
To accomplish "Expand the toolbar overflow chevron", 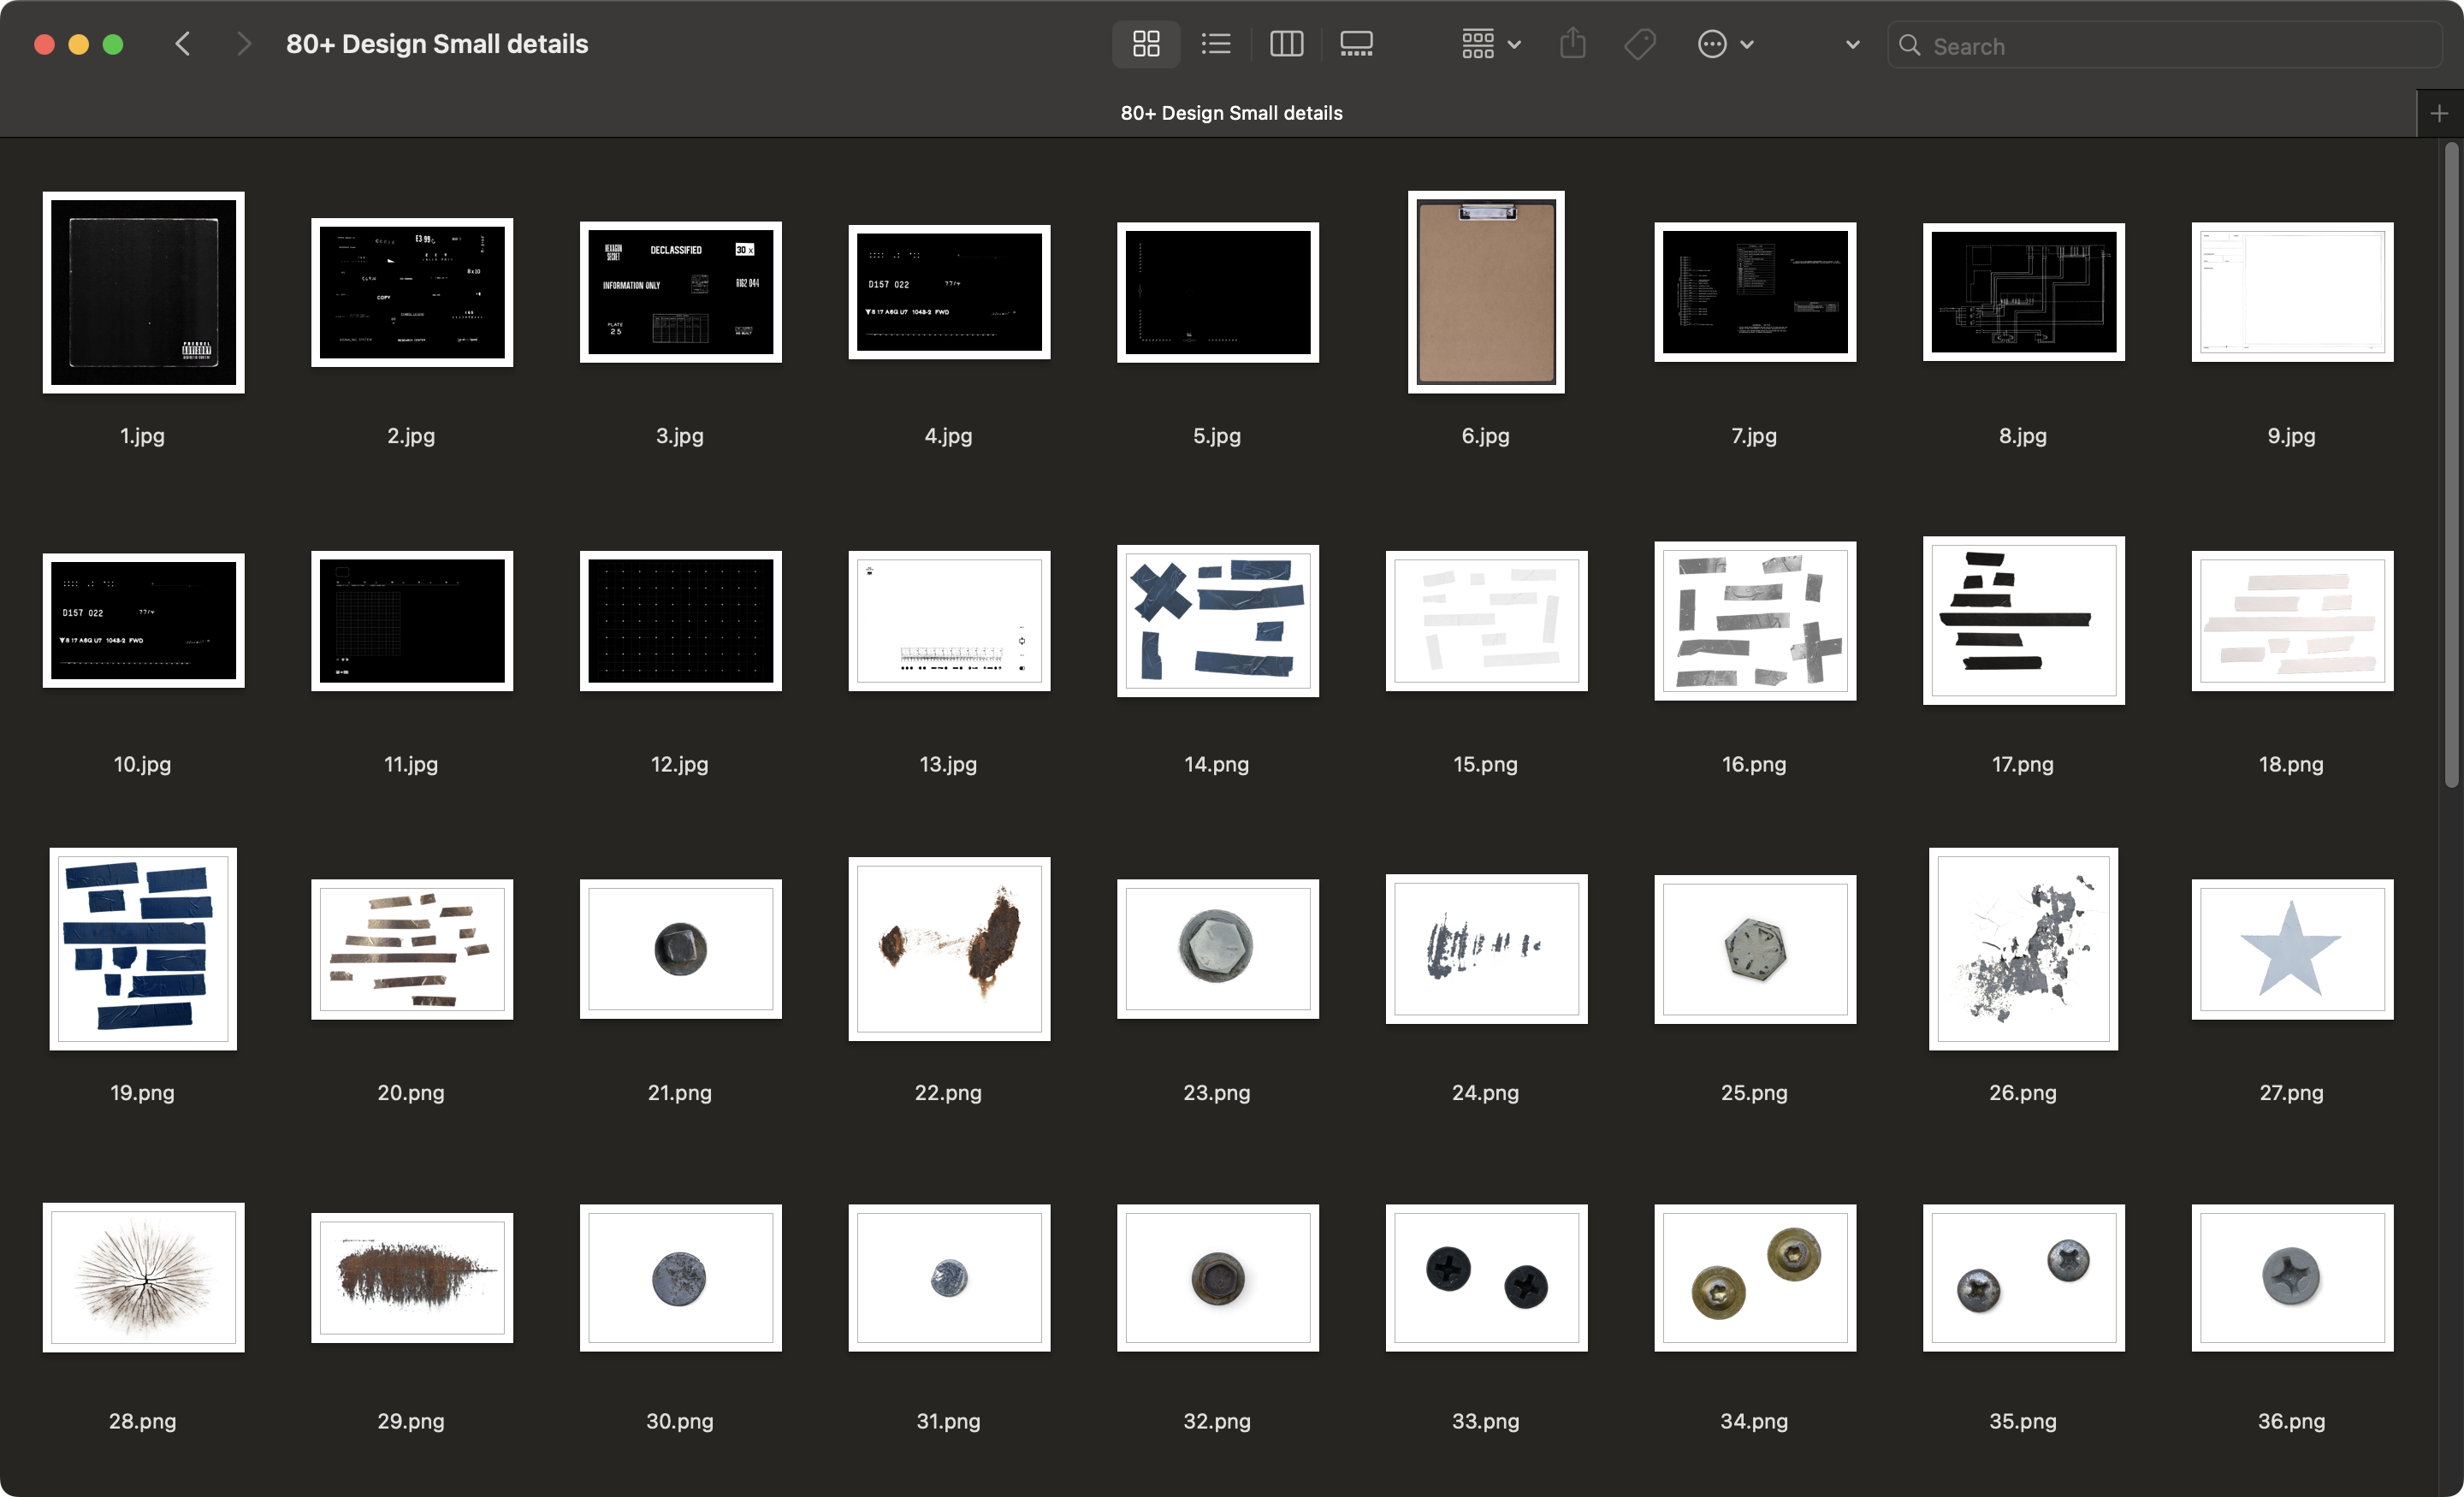I will pos(1852,44).
